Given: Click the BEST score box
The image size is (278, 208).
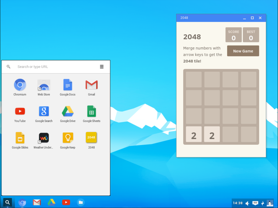Looking at the screenshot, I should (x=251, y=35).
